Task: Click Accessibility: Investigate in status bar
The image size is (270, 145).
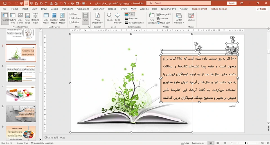Action: 42,143
